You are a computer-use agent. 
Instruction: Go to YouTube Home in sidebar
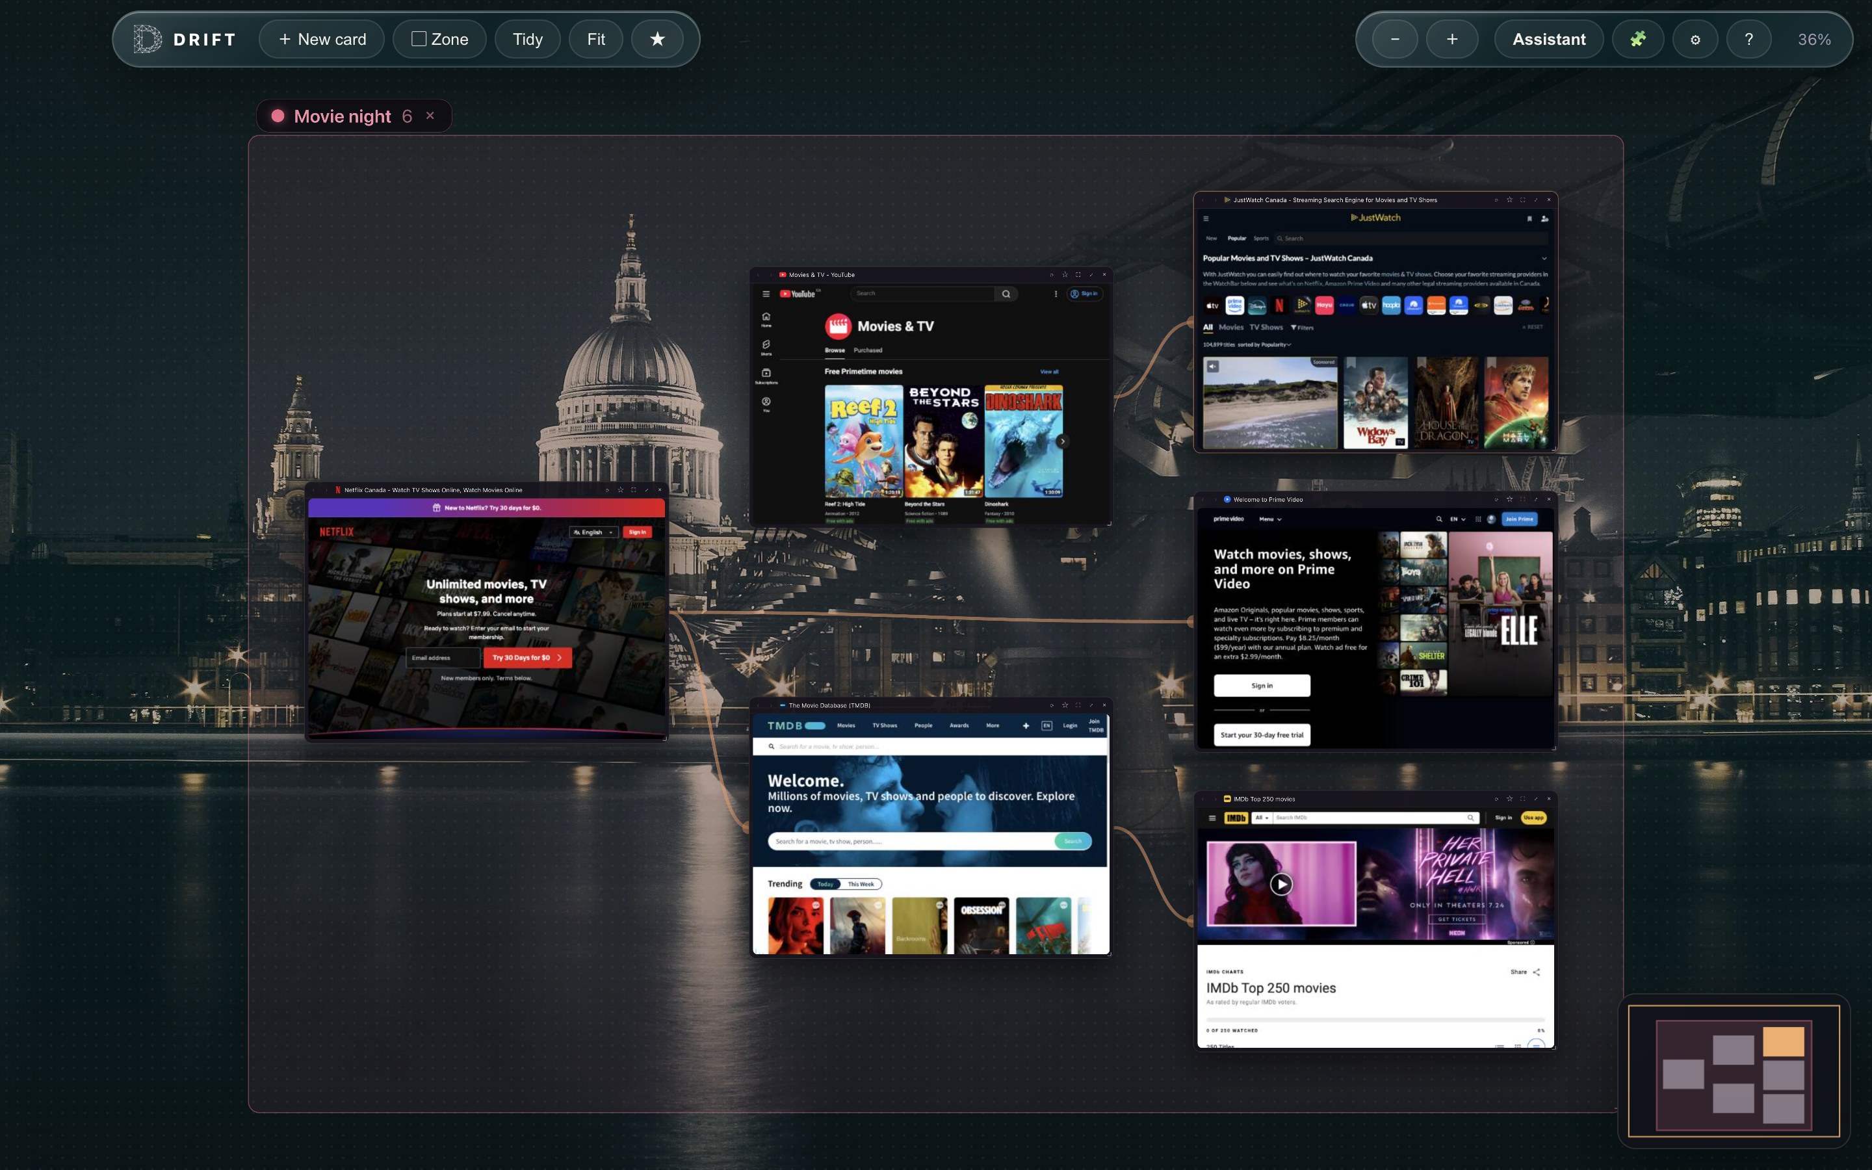pyautogui.click(x=766, y=320)
